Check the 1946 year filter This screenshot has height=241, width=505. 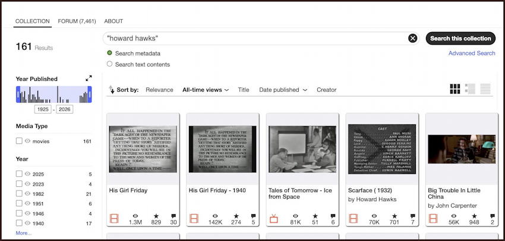coord(20,213)
